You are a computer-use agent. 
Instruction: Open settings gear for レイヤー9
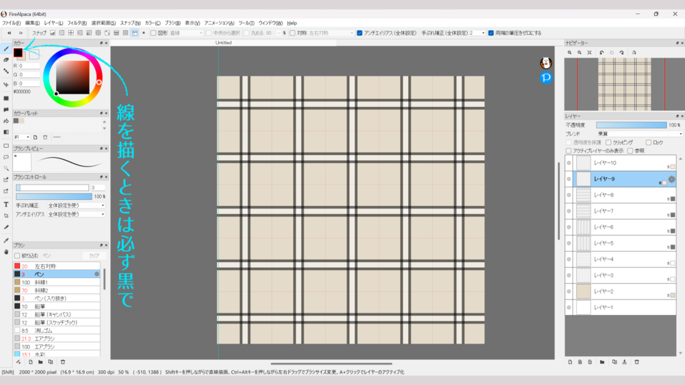[672, 179]
